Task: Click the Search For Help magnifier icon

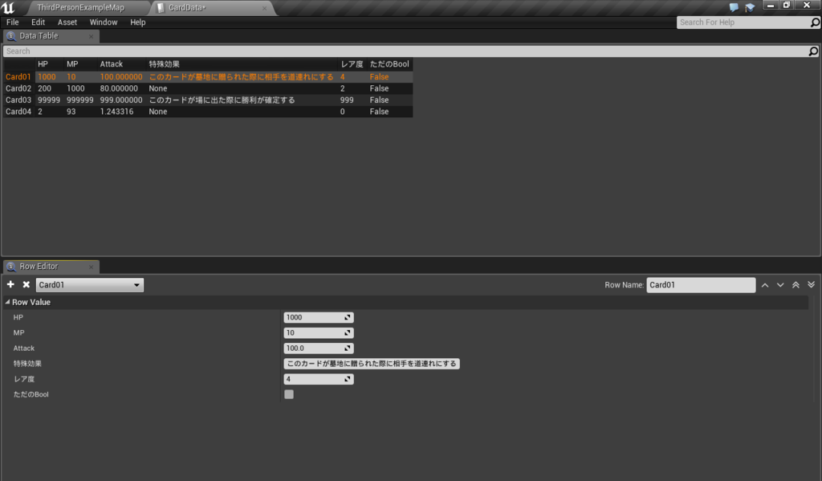Action: click(815, 22)
